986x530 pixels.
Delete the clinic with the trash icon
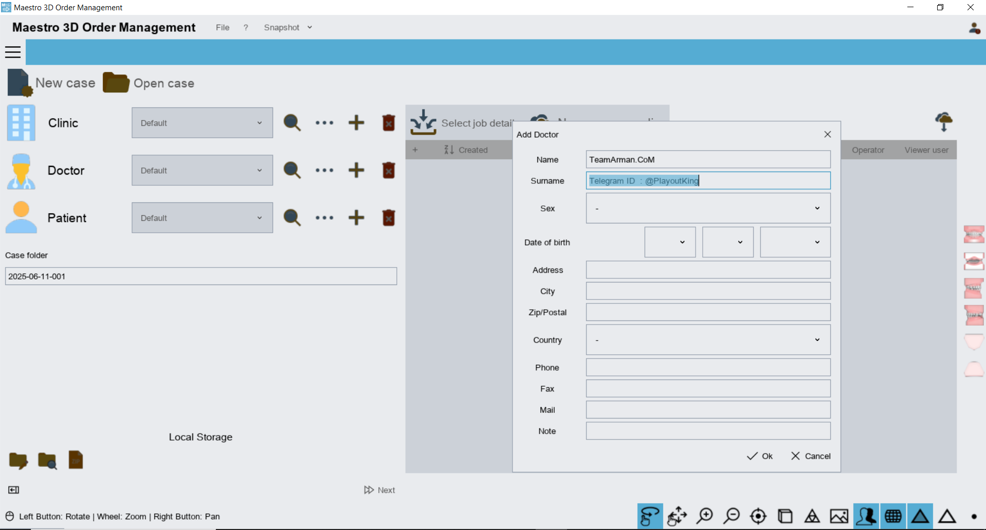(389, 123)
